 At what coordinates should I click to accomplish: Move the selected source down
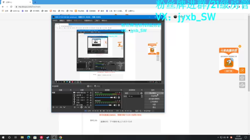[89, 107]
